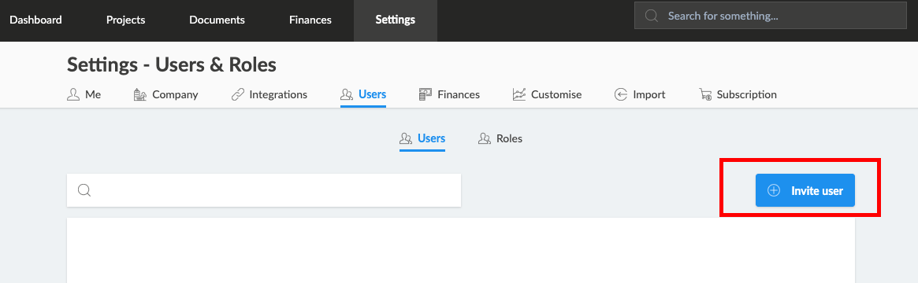The image size is (918, 283).
Task: Click the top search bar magnifier icon
Action: (x=651, y=16)
